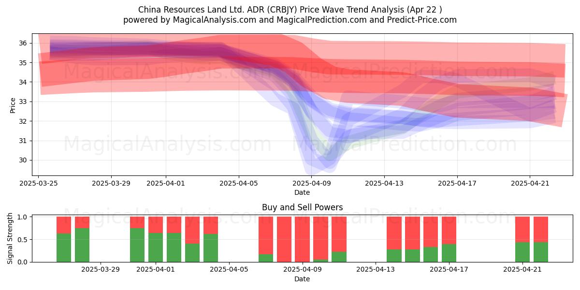Click 2025-04-09 tick label under signal chart
Image resolution: width=580 pixels, height=290 pixels.
(x=302, y=270)
